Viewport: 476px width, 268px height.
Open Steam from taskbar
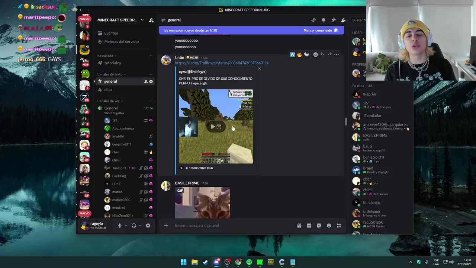pos(205,262)
